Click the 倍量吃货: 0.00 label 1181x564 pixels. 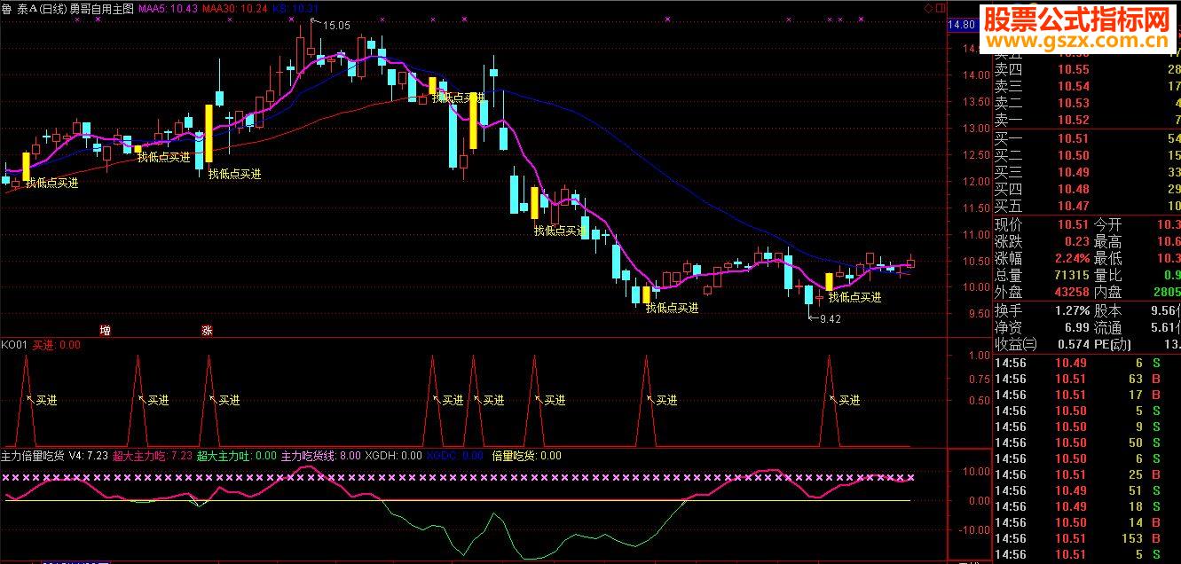[526, 456]
